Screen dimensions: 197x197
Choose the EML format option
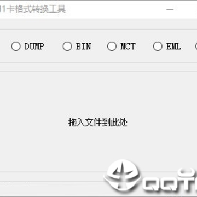coord(158,46)
